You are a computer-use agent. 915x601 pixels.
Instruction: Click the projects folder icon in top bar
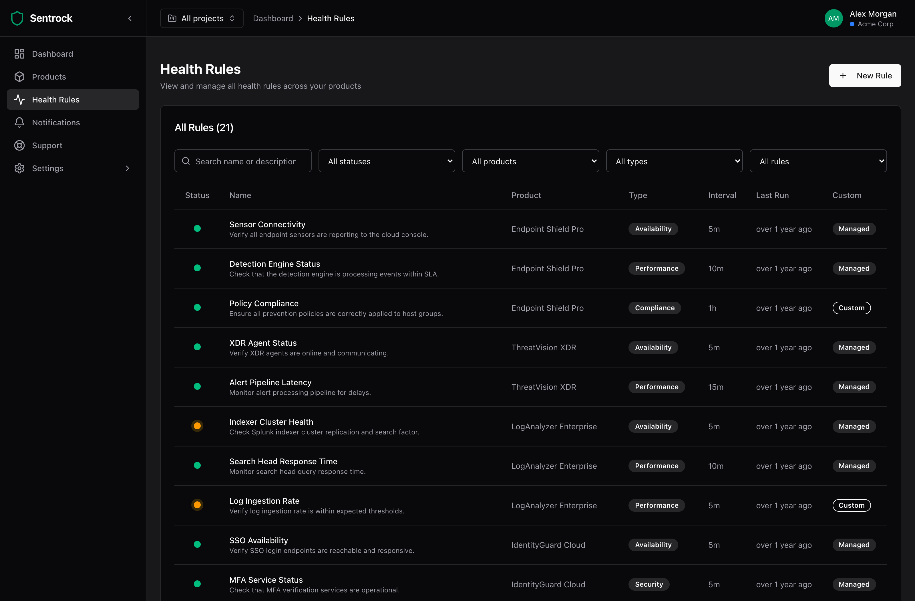click(x=172, y=18)
